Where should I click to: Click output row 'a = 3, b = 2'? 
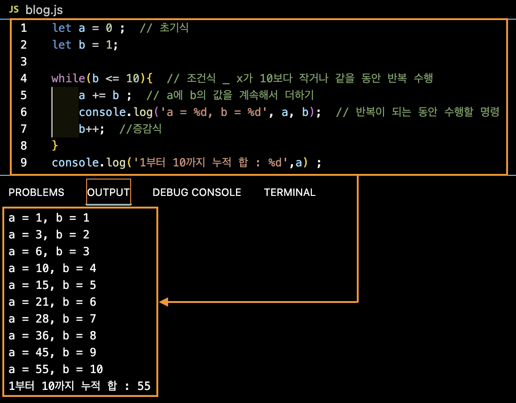[x=49, y=235]
